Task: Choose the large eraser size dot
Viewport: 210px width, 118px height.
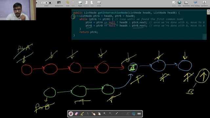Action: tap(50, 3)
